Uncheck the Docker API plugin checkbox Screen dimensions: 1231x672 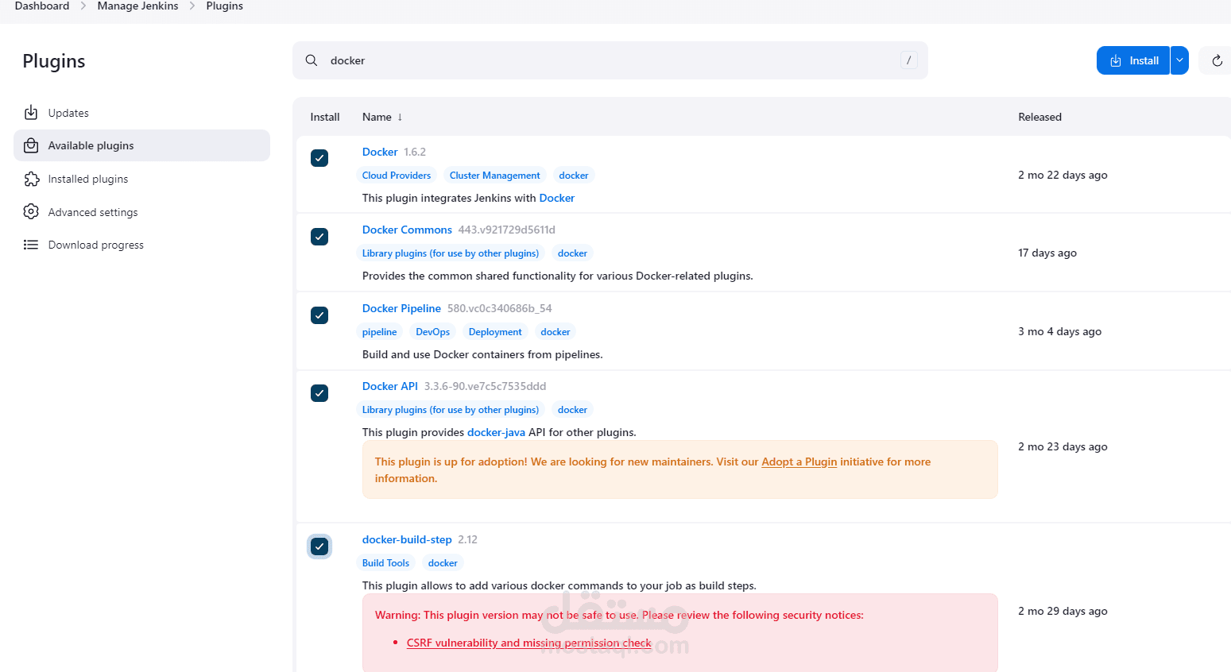pos(319,393)
